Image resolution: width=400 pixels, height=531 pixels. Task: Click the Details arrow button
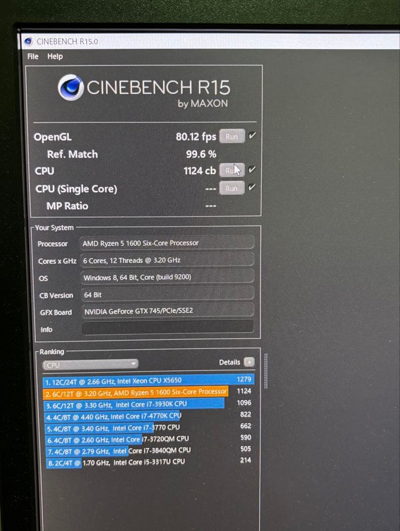point(249,362)
